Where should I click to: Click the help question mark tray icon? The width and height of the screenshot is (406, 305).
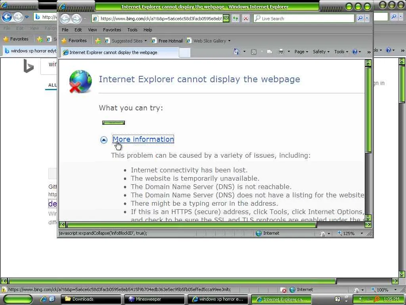(337, 299)
